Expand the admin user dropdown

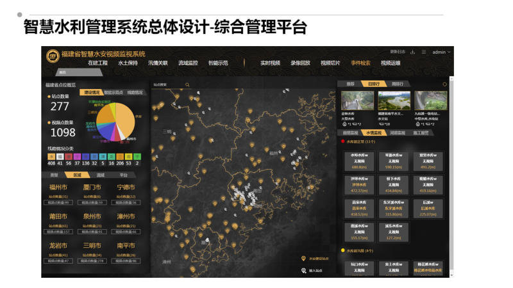[x=441, y=52]
